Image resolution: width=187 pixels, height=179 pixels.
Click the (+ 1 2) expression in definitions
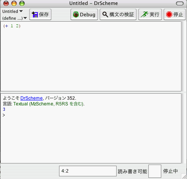pyautogui.click(x=12, y=26)
